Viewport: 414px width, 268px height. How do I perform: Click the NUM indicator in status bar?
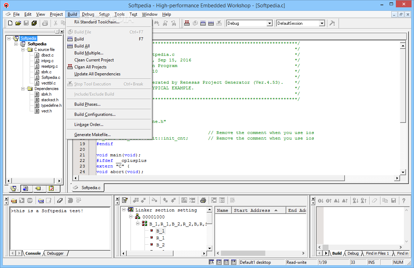[x=398, y=262]
